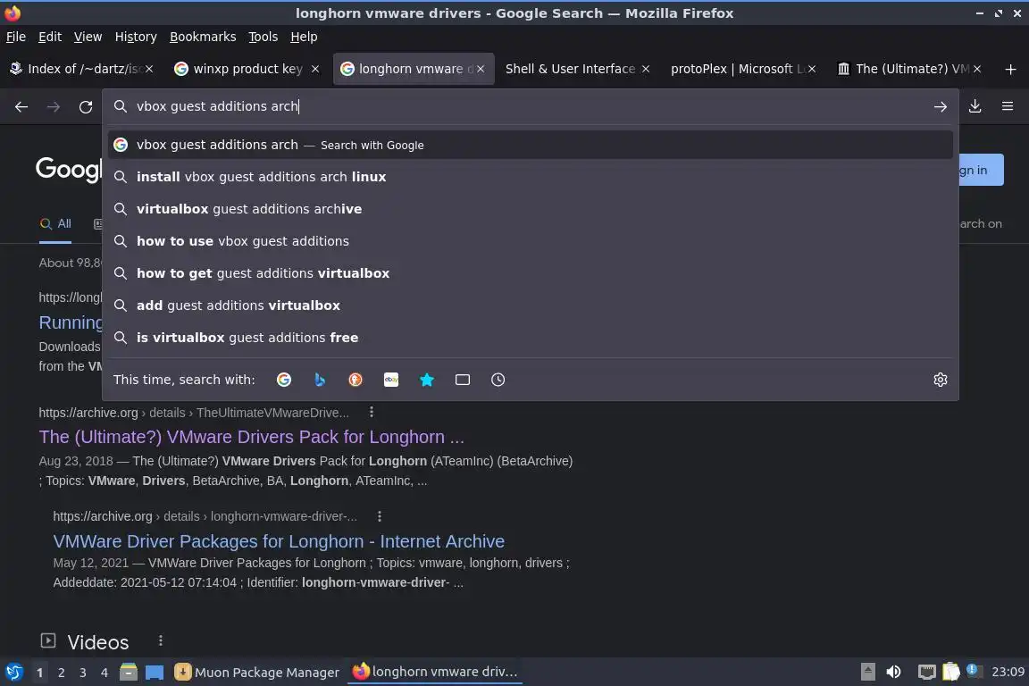Viewport: 1029px width, 686px height.
Task: Close the Index of /~dartz tab
Action: (149, 69)
